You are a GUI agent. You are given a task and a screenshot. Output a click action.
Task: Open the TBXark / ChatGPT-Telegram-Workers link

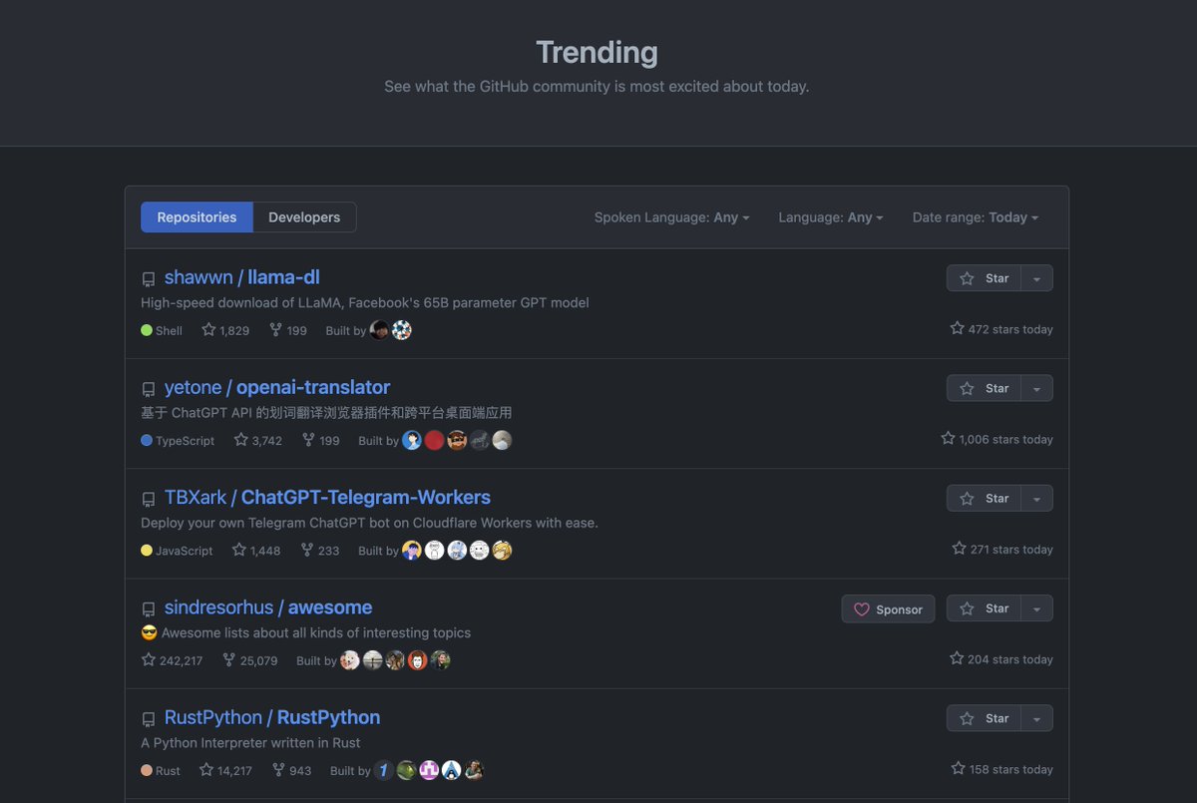pos(327,497)
